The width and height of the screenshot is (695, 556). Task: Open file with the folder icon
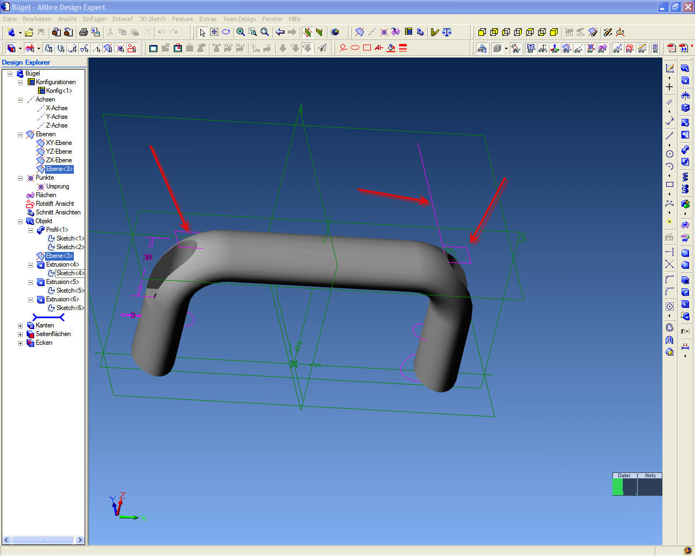pos(29,32)
